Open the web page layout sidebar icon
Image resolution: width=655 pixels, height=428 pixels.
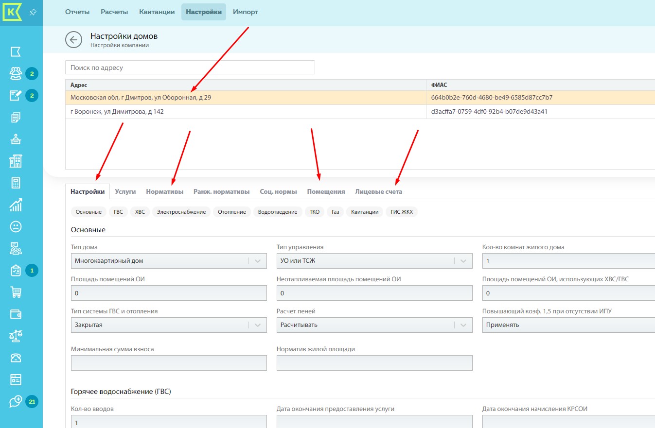pos(16,379)
